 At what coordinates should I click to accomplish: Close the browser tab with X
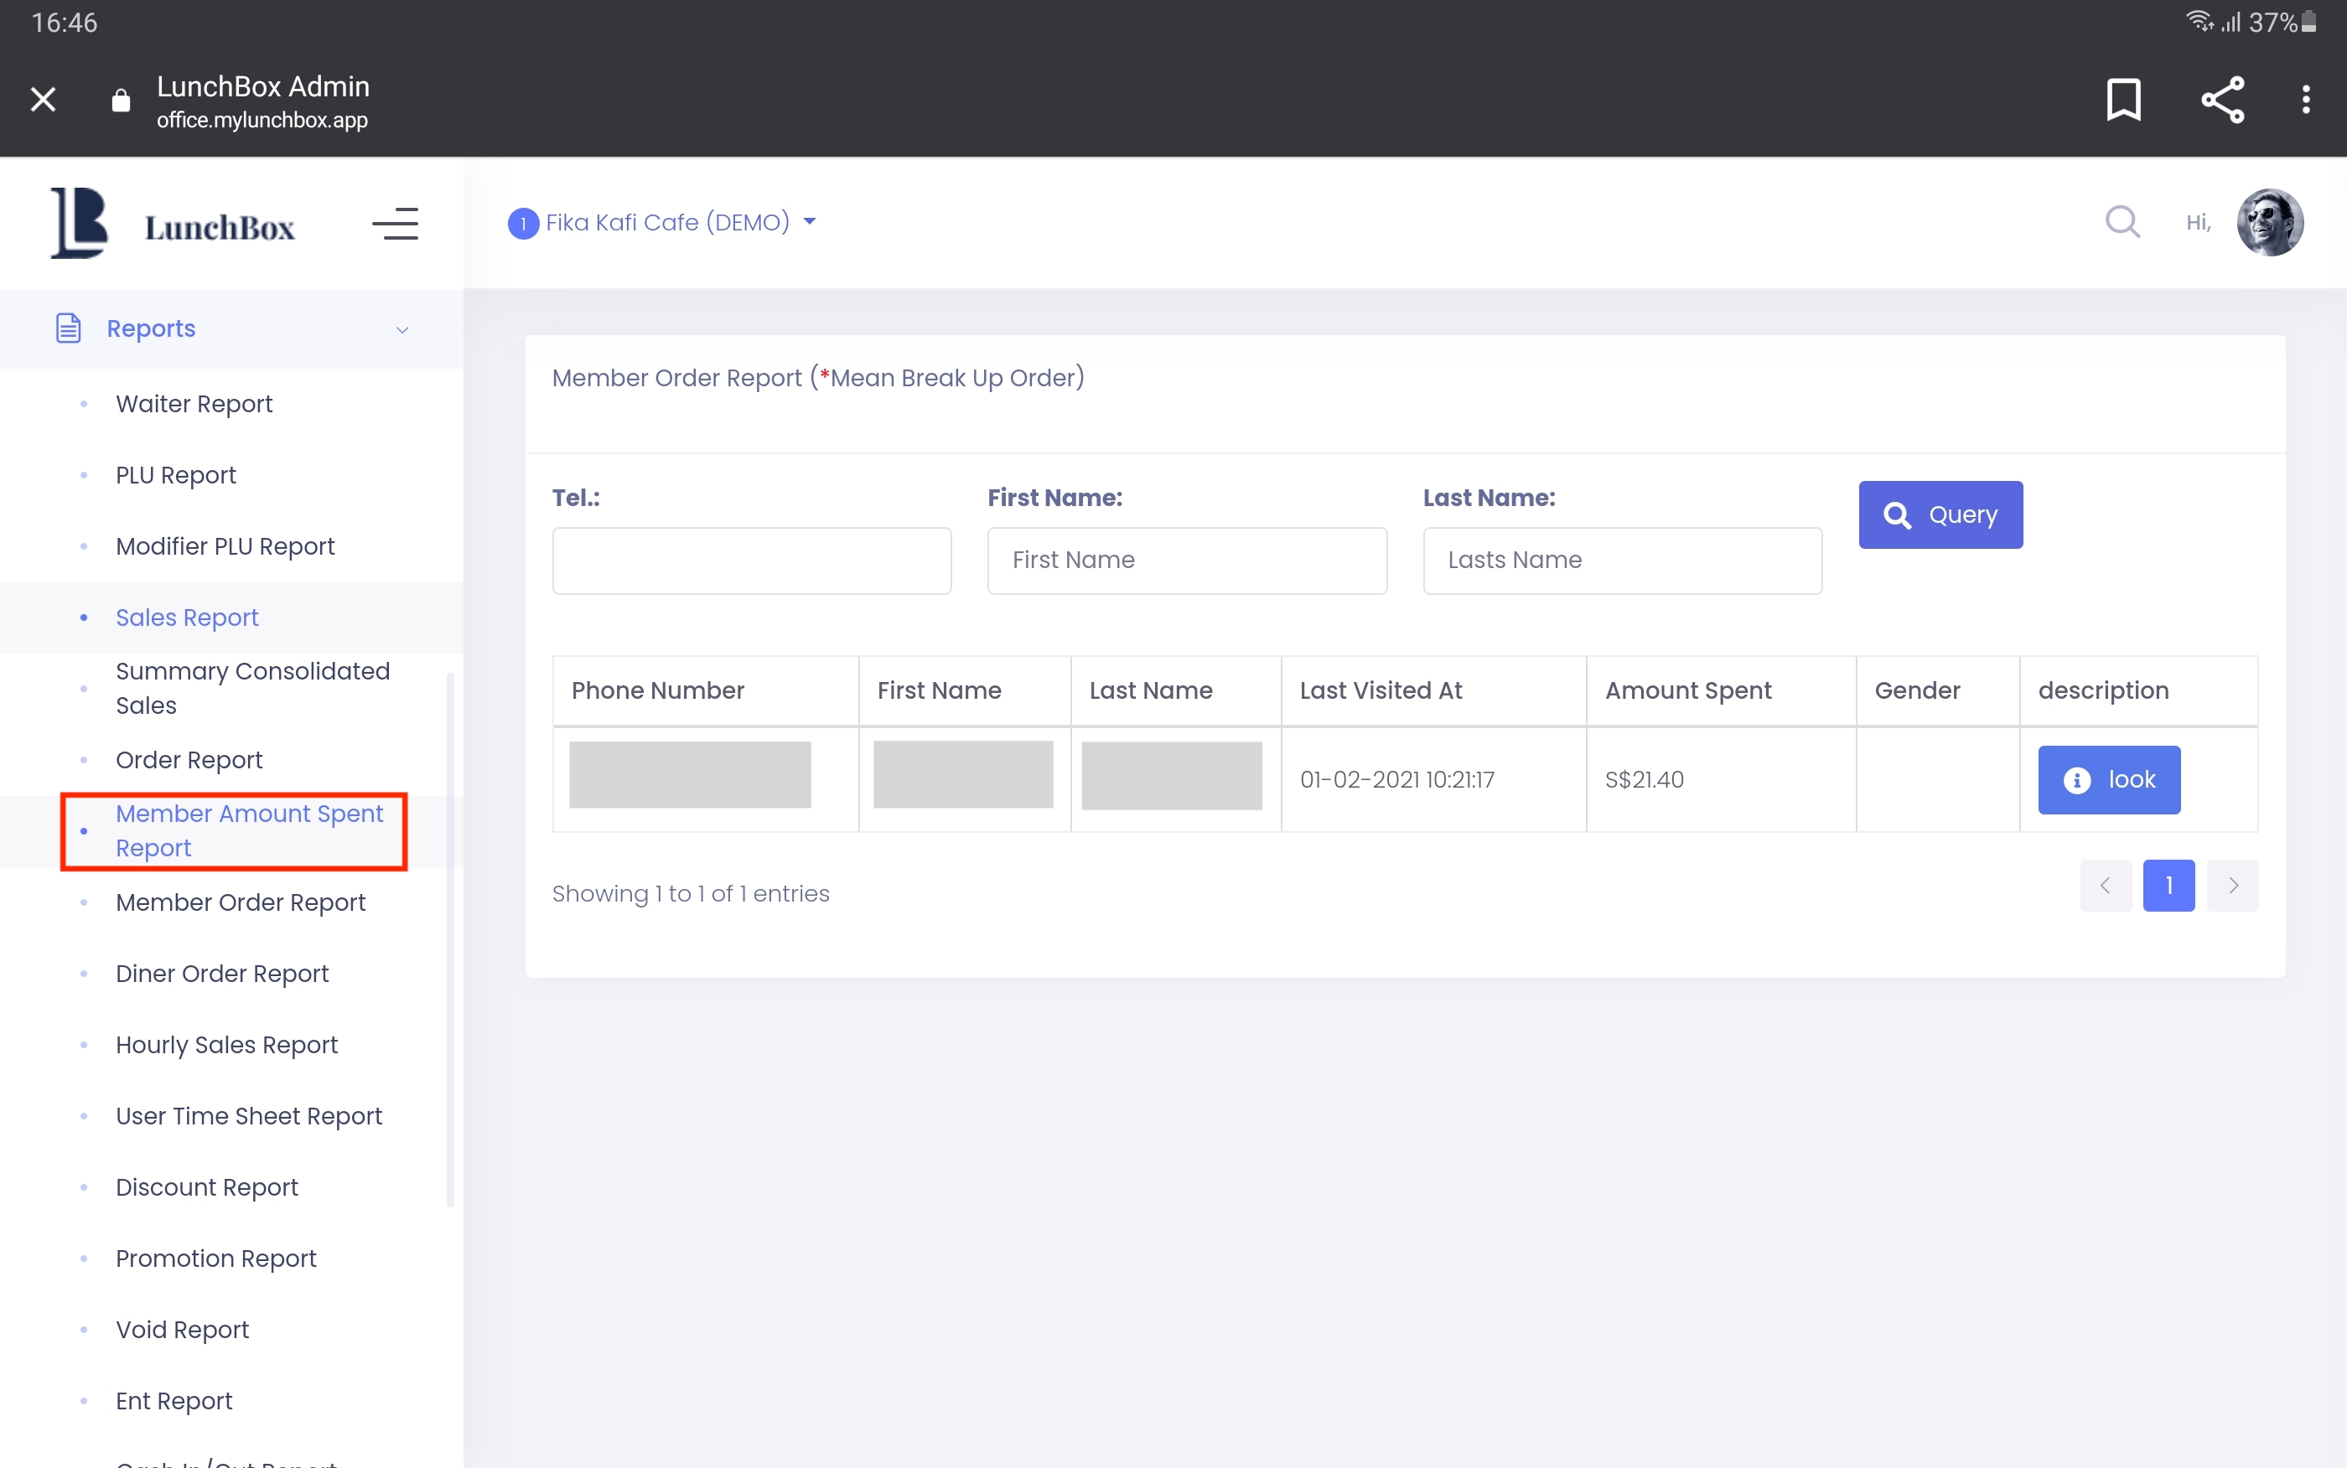pos(43,100)
